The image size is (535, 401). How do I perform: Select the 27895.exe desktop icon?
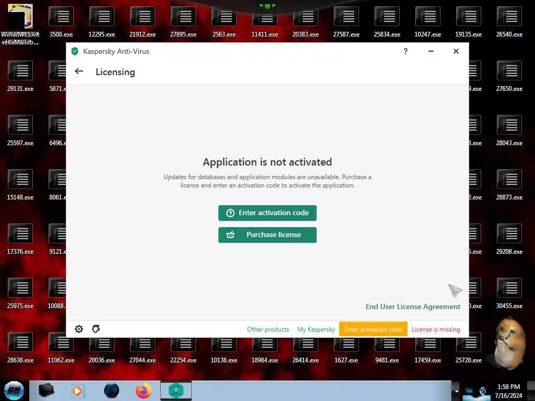(183, 22)
